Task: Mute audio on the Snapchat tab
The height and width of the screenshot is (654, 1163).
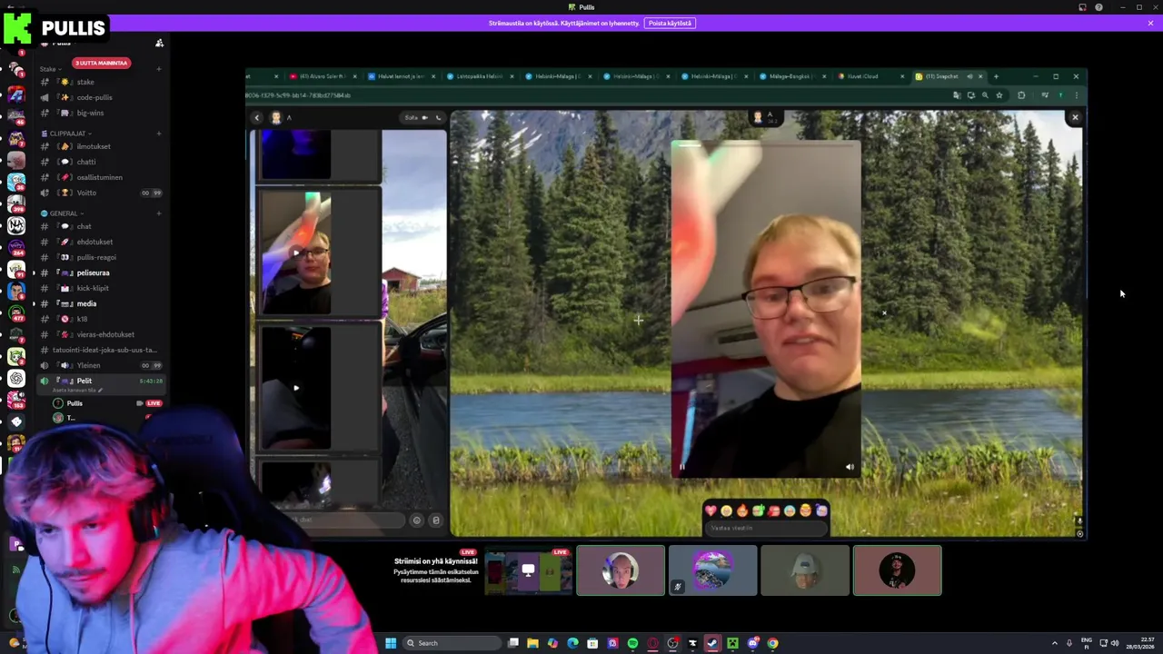Action: [969, 76]
